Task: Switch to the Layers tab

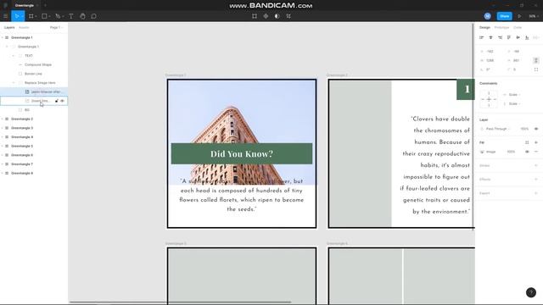Action: pos(9,27)
